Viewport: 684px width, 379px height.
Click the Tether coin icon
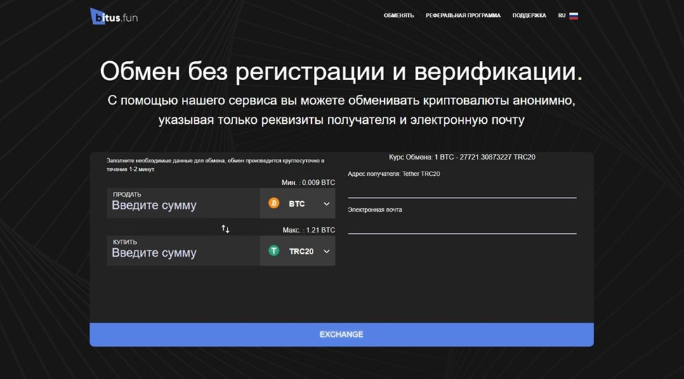[x=274, y=251]
